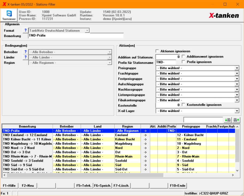
Task: Select the TND Kölner Bucht row
Action: click(119, 139)
